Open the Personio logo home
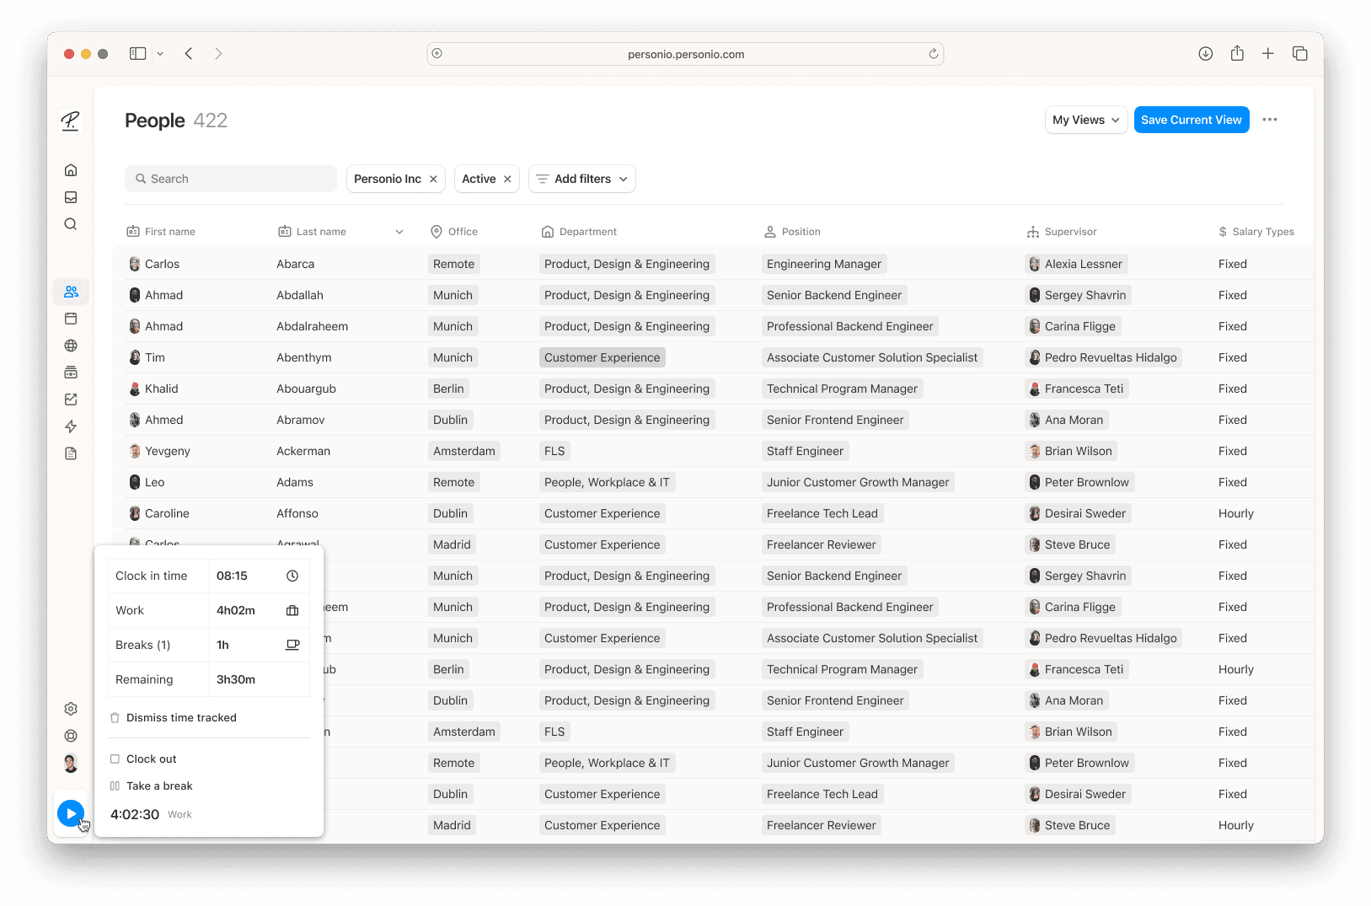Image resolution: width=1371 pixels, height=906 pixels. (x=71, y=121)
